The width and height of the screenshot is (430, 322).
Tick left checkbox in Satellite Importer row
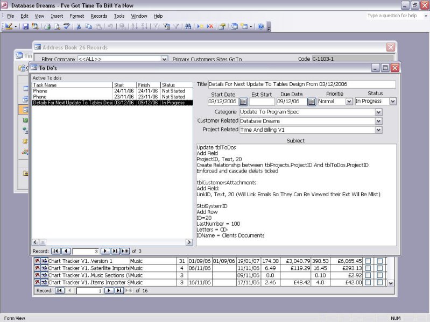[368, 268]
